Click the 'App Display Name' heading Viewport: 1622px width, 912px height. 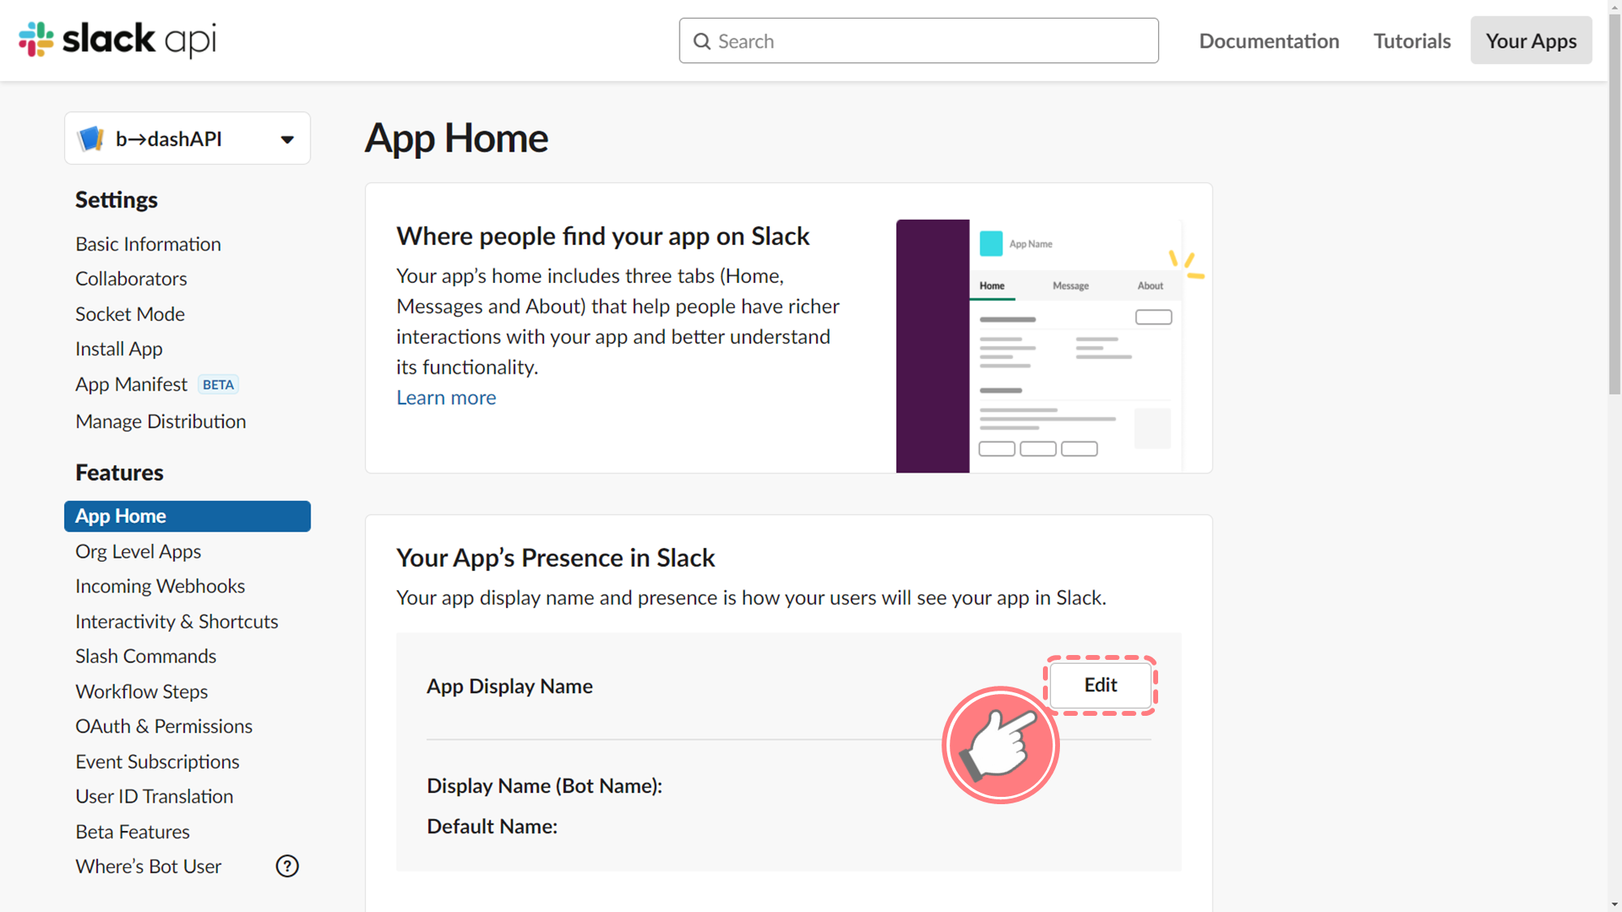509,687
